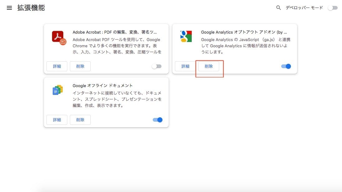The height and width of the screenshot is (192, 342).
Task: Disable Google オフライン ドキュメント toggle
Action: click(x=157, y=120)
